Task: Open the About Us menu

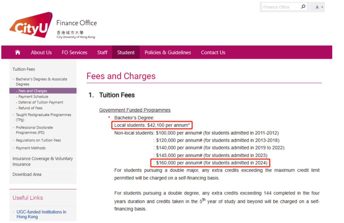Action: pyautogui.click(x=41, y=53)
